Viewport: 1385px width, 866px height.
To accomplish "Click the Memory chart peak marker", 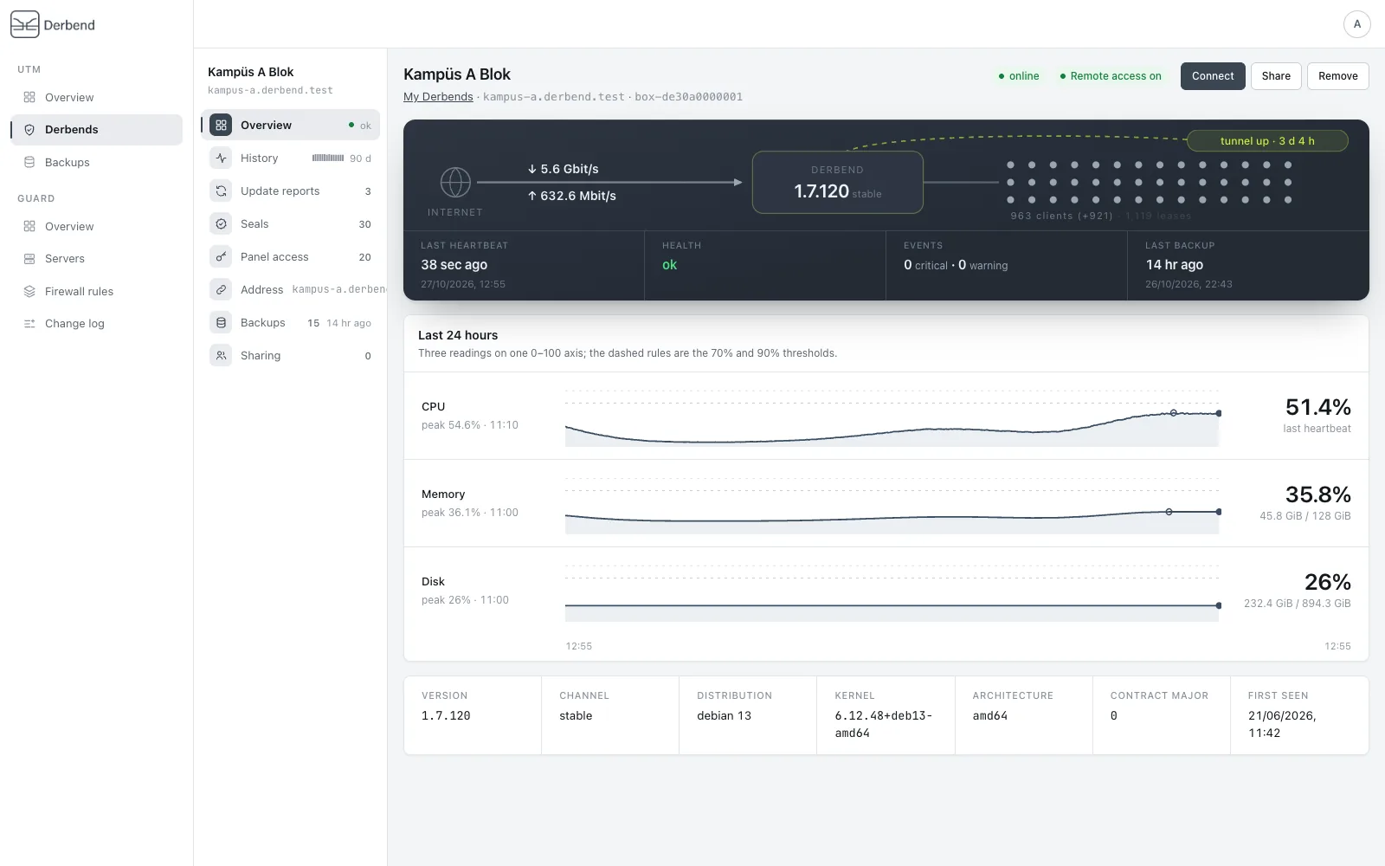I will coord(1169,512).
